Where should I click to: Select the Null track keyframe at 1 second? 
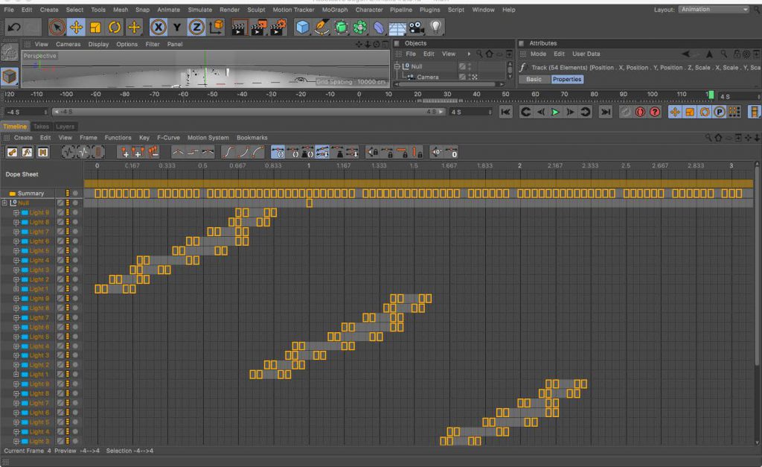[x=309, y=203]
